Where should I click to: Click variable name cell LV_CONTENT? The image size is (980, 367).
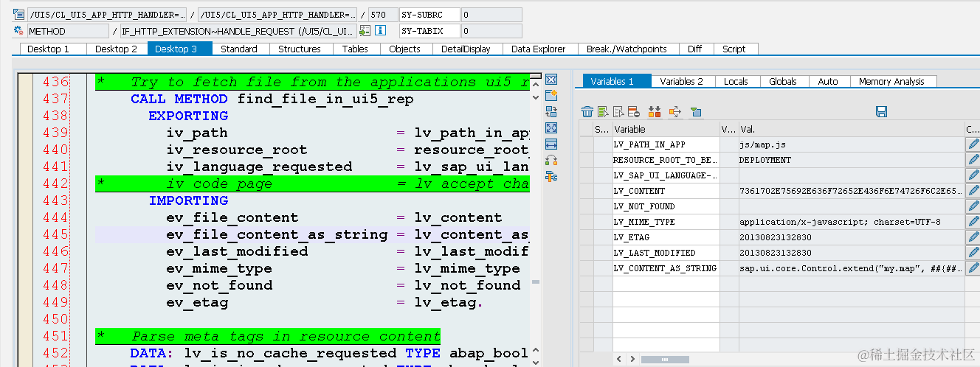(x=666, y=191)
